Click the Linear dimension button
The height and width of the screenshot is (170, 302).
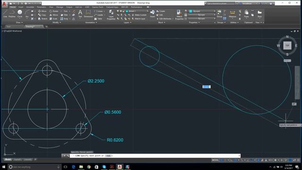point(99,11)
